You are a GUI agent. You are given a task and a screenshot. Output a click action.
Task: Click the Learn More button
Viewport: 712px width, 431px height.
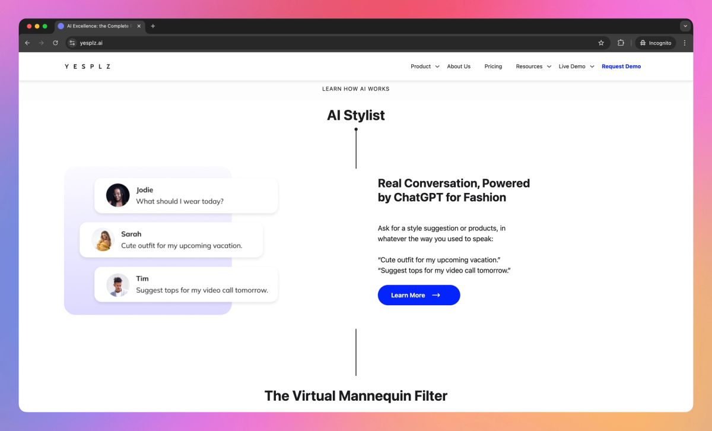[419, 295]
